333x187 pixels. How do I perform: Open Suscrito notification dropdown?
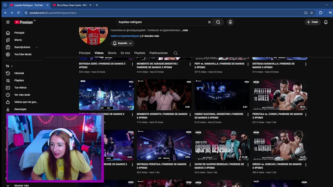(123, 43)
